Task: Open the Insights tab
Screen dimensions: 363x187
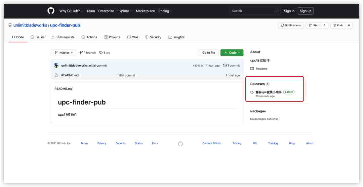Action: click(176, 37)
